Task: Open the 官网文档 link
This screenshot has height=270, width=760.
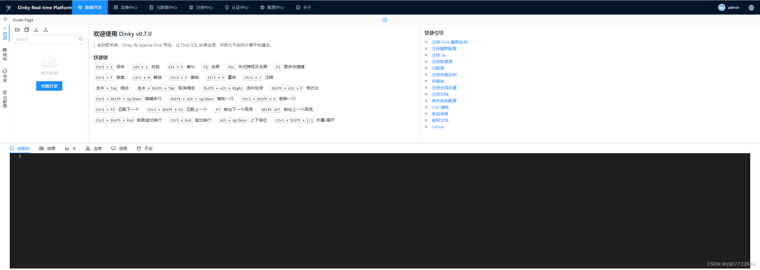Action: pos(440,120)
